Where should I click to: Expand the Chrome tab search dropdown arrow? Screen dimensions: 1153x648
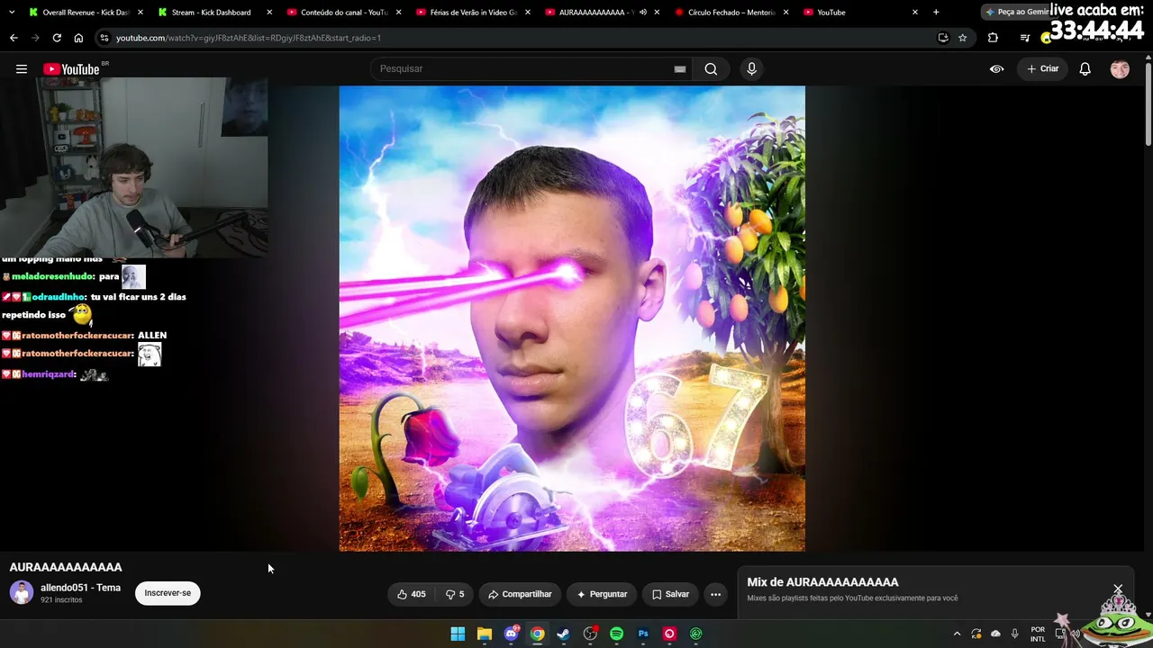[12, 13]
